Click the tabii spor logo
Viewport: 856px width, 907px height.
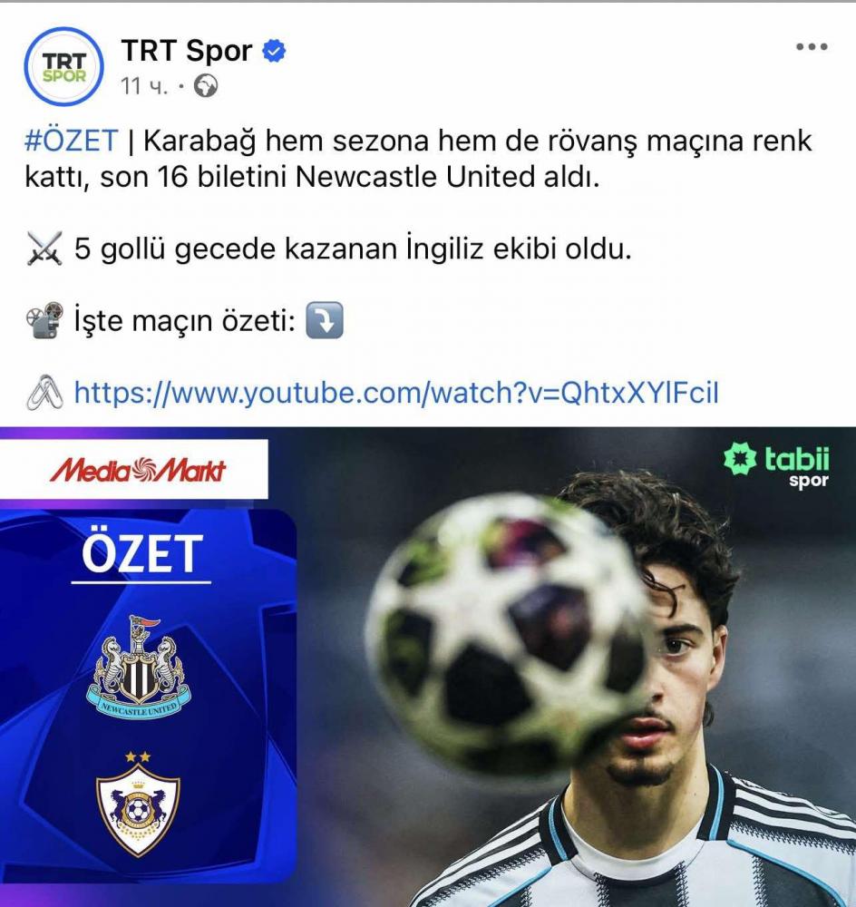(777, 466)
